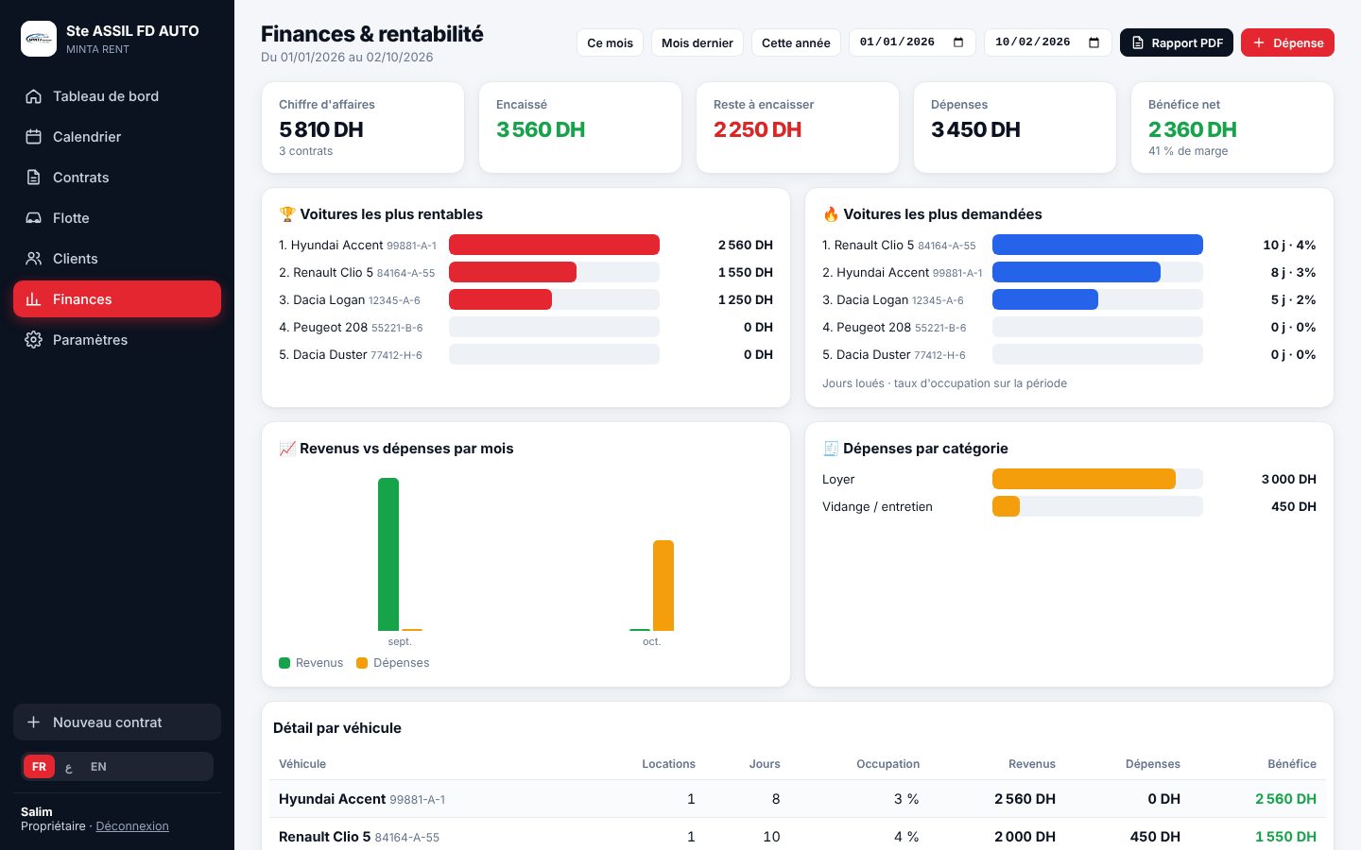Click the Occupation column header

[887, 764]
